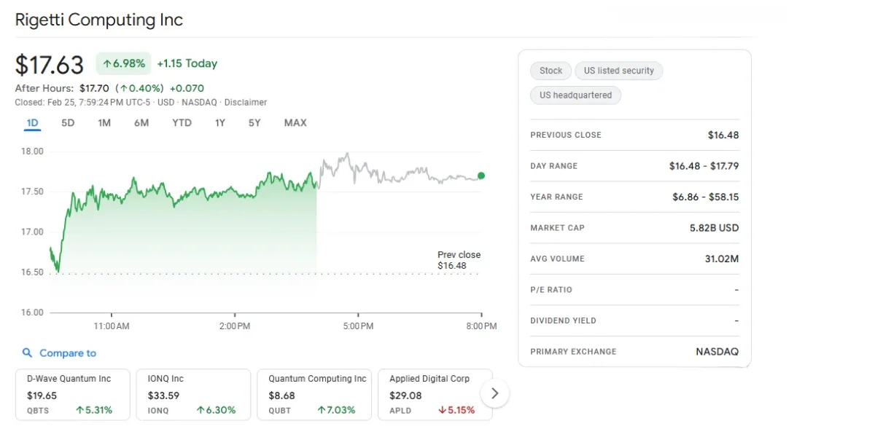Open D-Wave Quantum Inc comparison card
875x437 pixels.
pos(73,394)
